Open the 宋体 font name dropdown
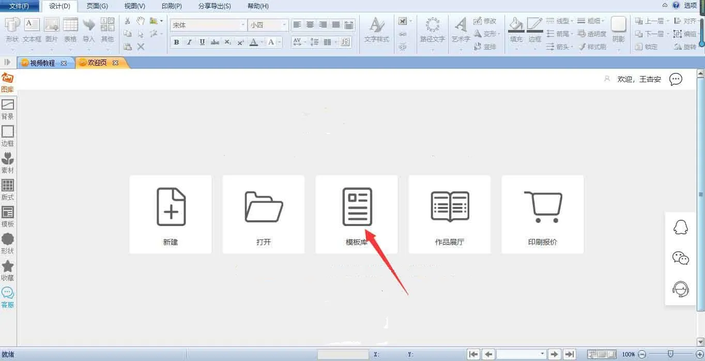Viewport: 705px width, 361px height. click(x=243, y=25)
